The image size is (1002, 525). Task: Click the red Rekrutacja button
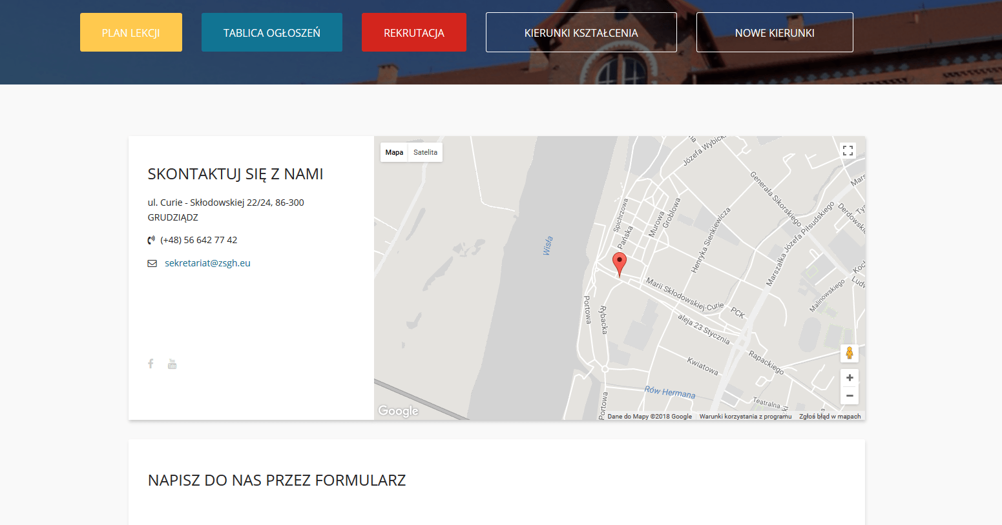414,32
